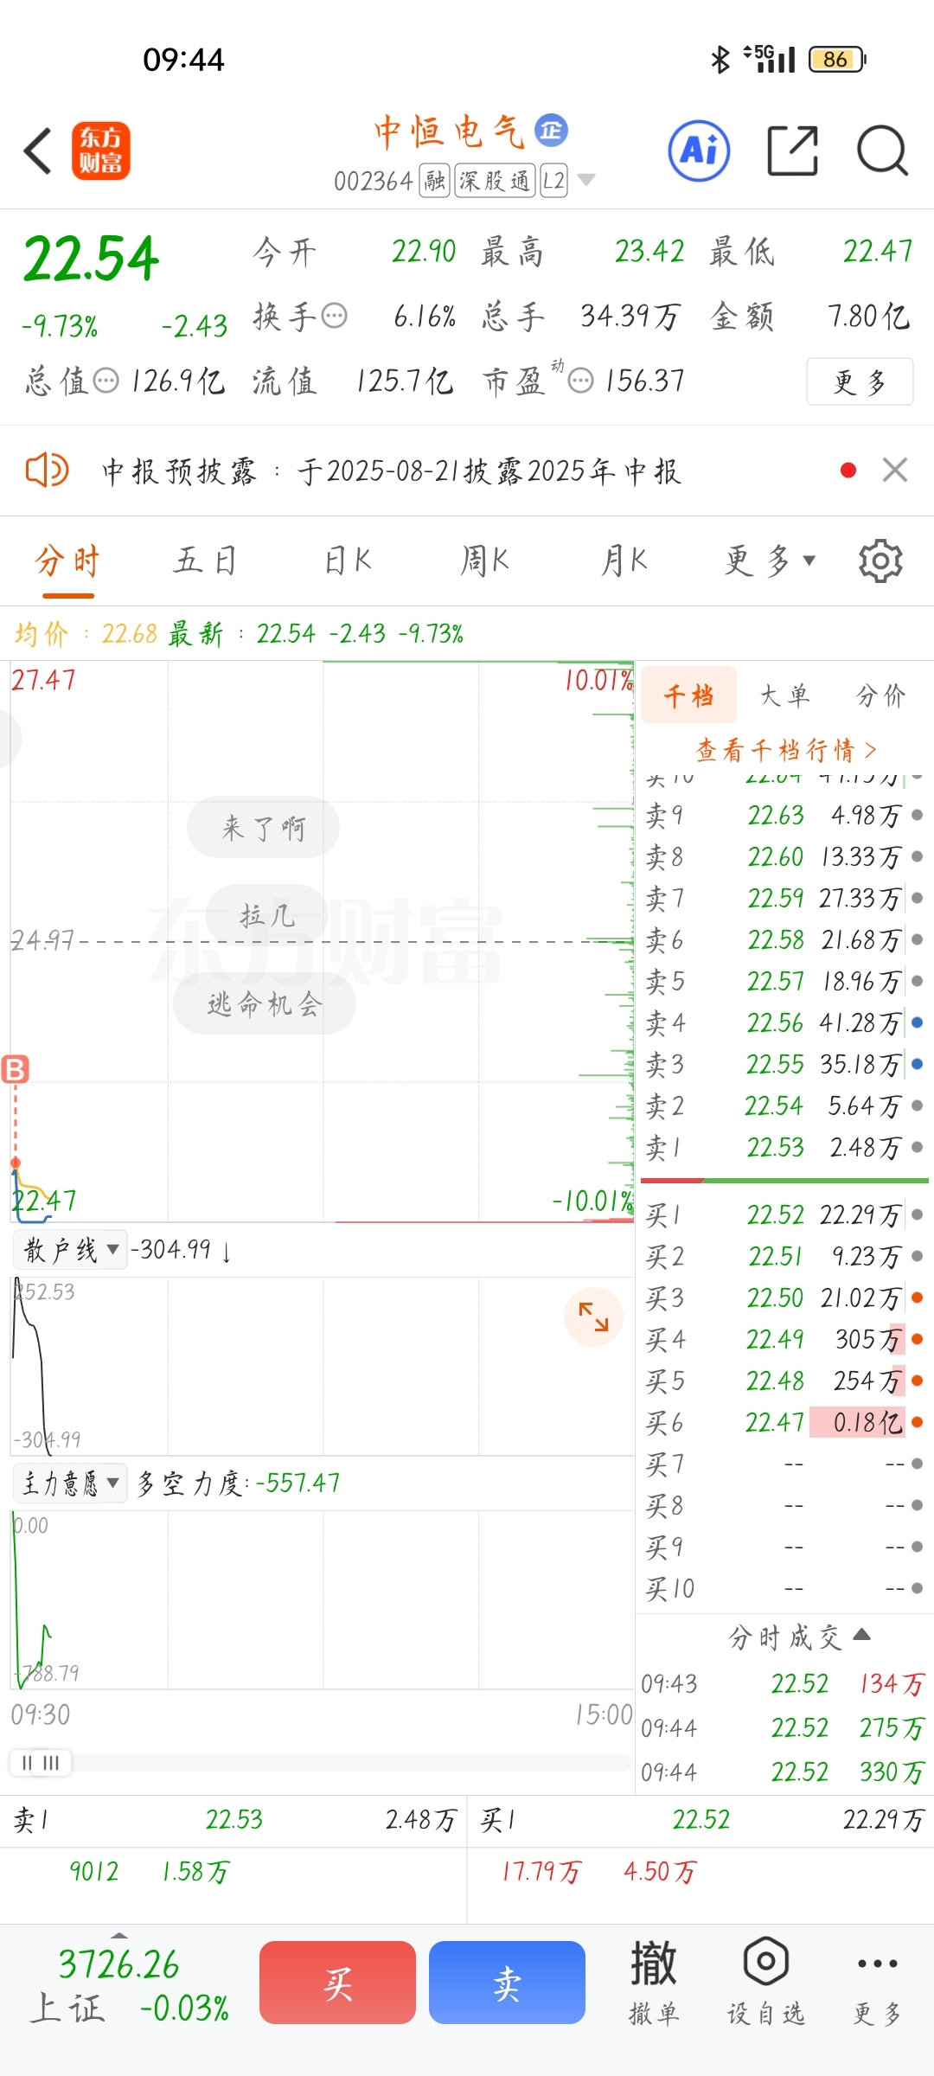Switch to 大单 tab
Viewport: 934px width, 2076px height.
(784, 695)
